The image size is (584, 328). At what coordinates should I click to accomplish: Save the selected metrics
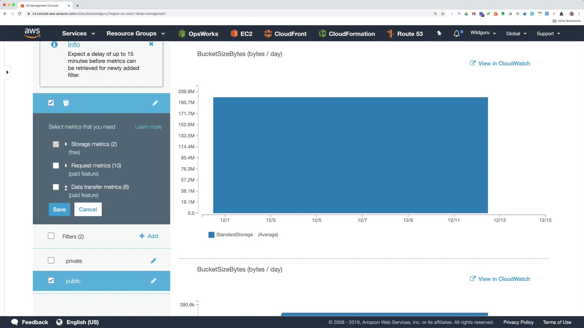pyautogui.click(x=59, y=210)
